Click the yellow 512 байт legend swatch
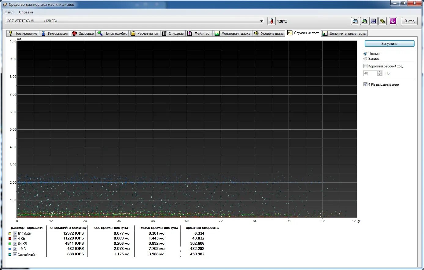424x270 pixels. [x=10, y=234]
